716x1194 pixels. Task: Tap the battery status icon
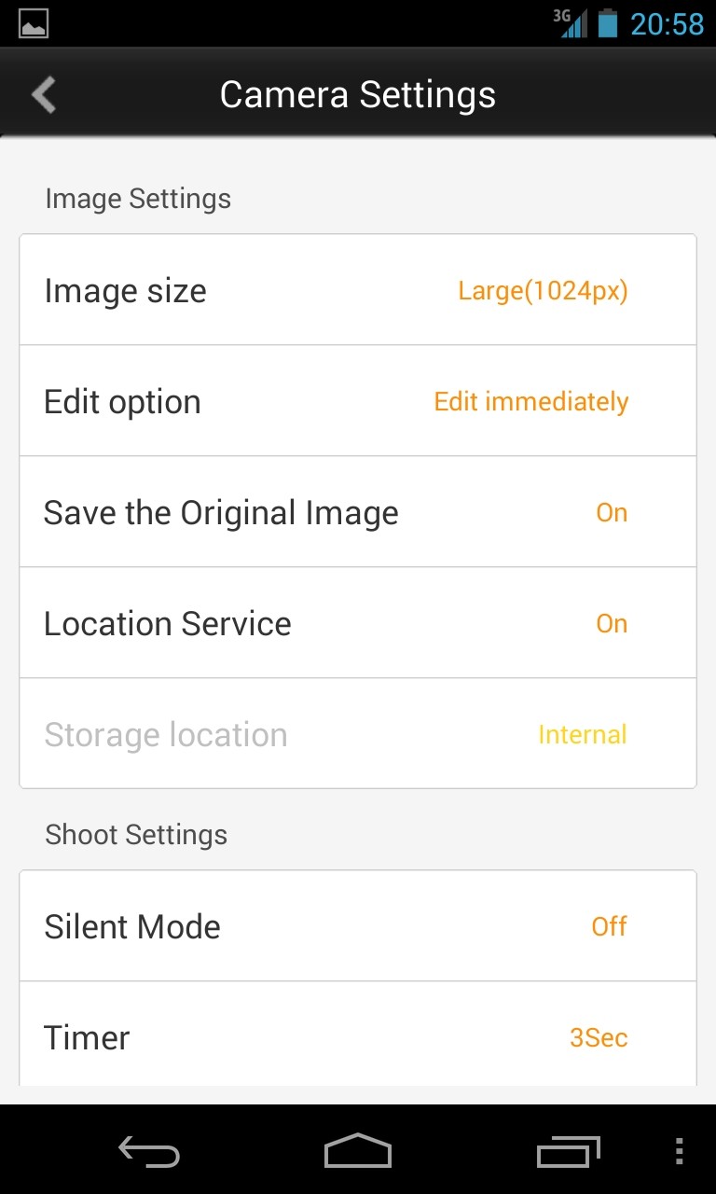[608, 22]
